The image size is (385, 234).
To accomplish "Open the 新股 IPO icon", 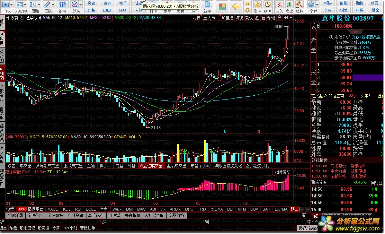I will (207, 5).
